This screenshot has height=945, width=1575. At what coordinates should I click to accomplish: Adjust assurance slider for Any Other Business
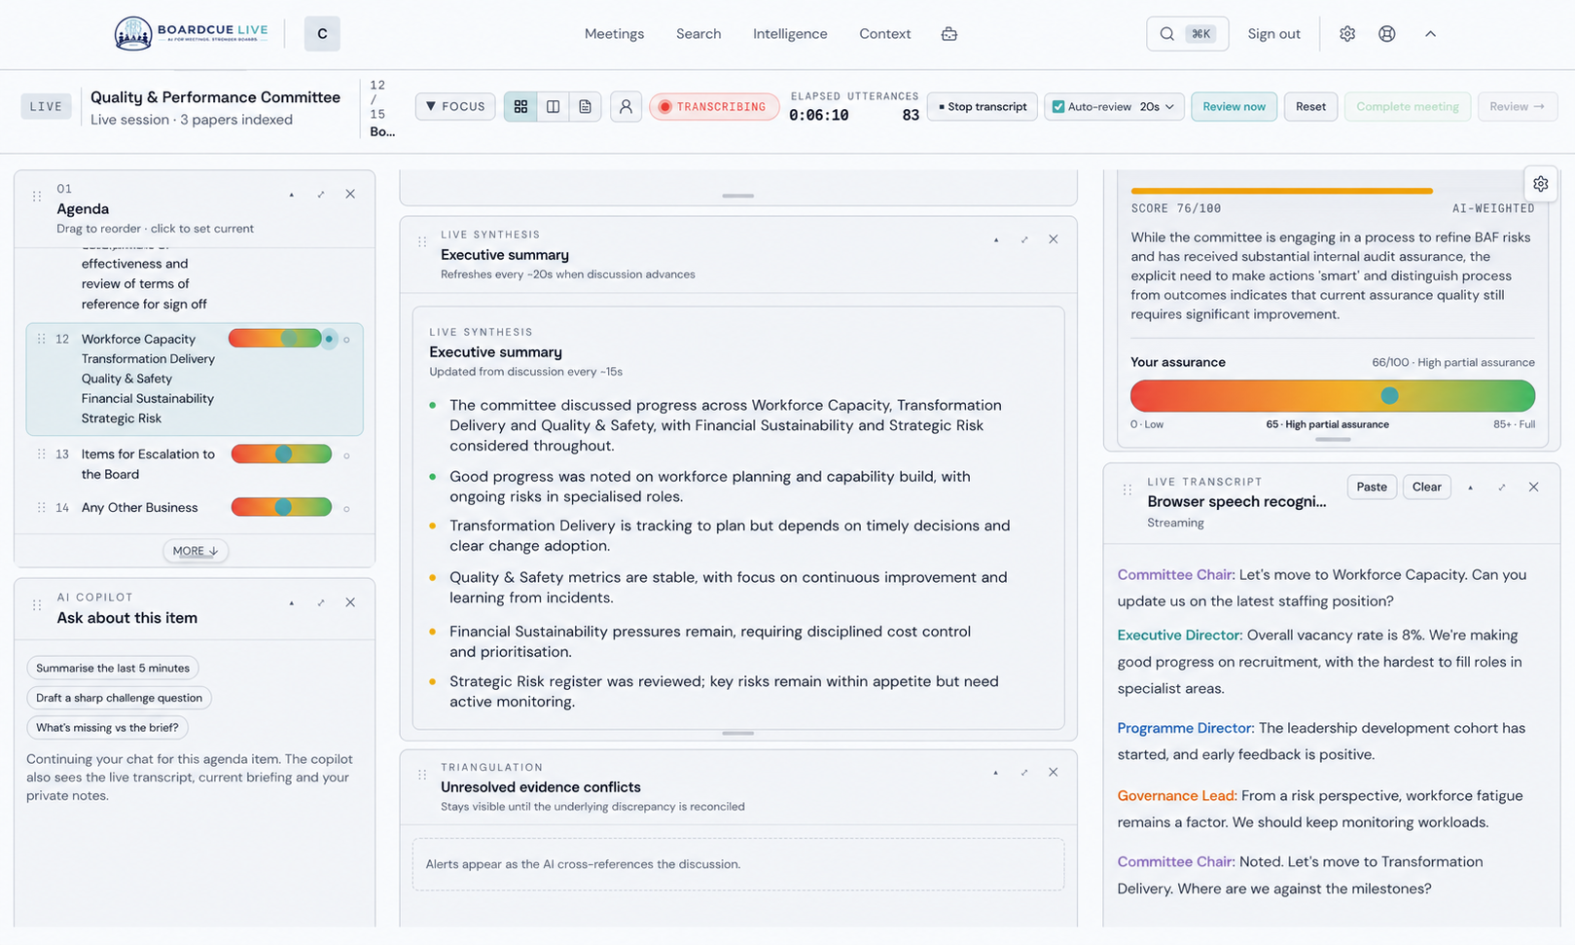[x=281, y=507]
